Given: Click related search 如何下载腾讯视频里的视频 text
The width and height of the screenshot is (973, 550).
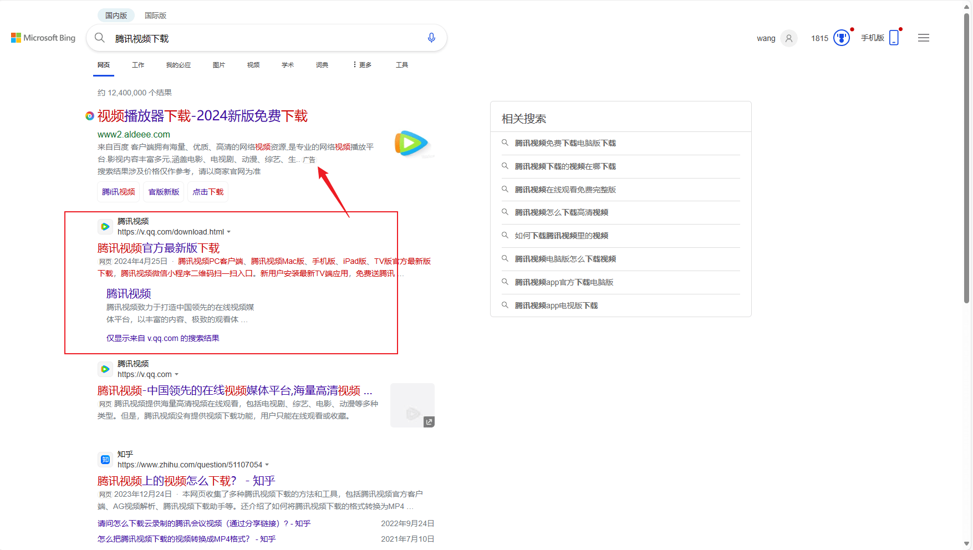Looking at the screenshot, I should click(x=561, y=236).
